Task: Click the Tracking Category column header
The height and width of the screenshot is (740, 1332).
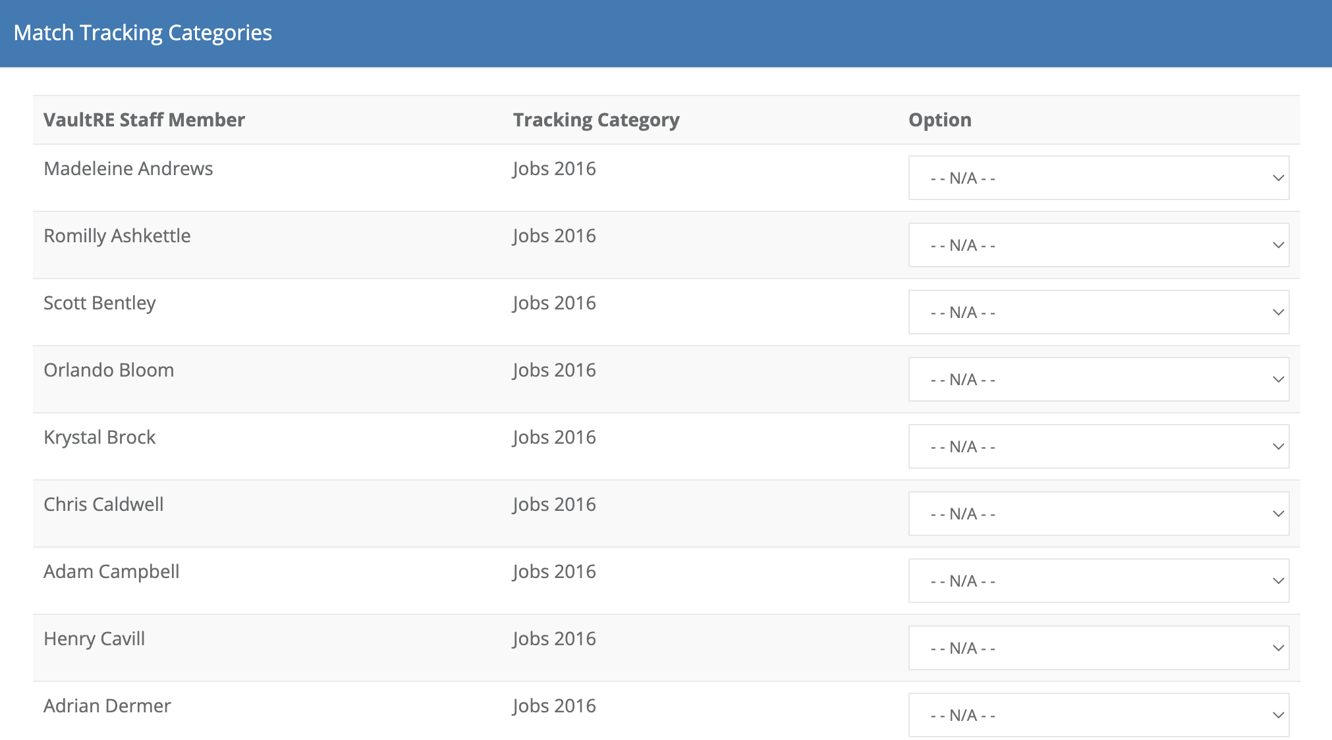Action: (596, 120)
